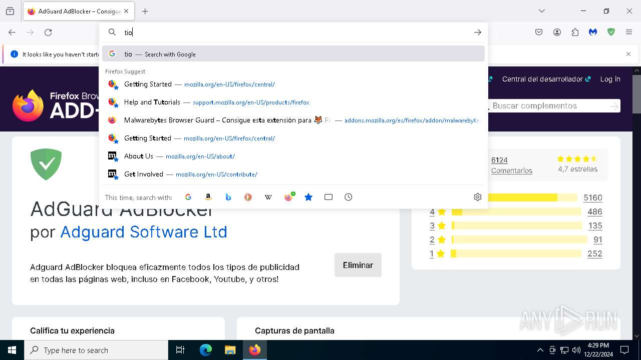The height and width of the screenshot is (360, 641).
Task: Search history with the clock icon
Action: click(349, 197)
